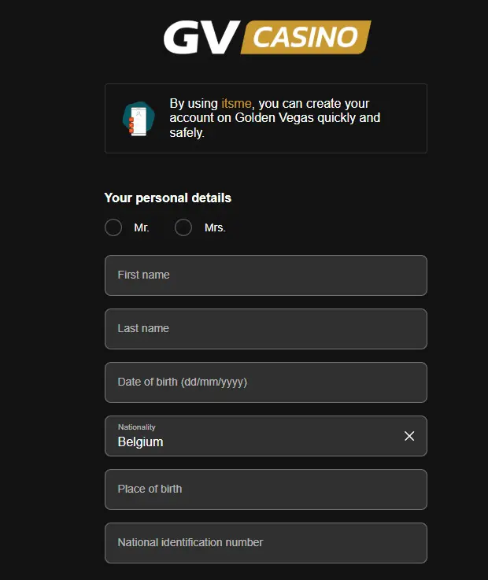Click the Date of birth field
Screen dimensions: 488x580
[265, 382]
